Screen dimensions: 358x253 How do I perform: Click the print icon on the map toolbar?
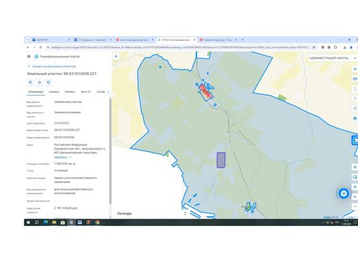tap(355, 118)
